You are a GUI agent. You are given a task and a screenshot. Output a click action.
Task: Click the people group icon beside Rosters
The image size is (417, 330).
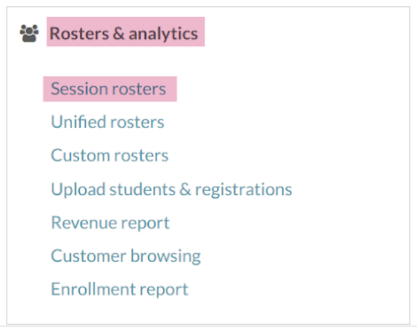(29, 32)
